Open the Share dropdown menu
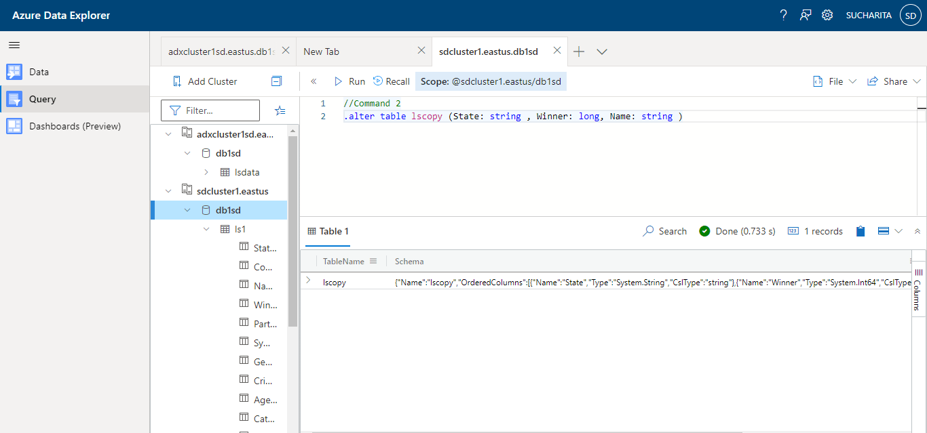Viewport: 927px width, 433px height. click(x=894, y=81)
